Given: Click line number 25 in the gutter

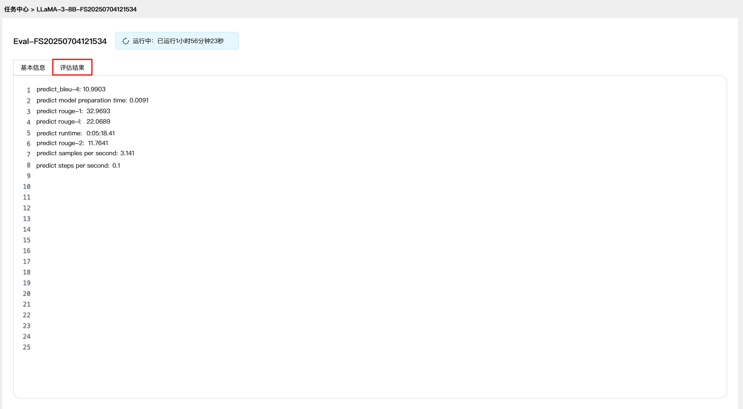Looking at the screenshot, I should tap(27, 347).
